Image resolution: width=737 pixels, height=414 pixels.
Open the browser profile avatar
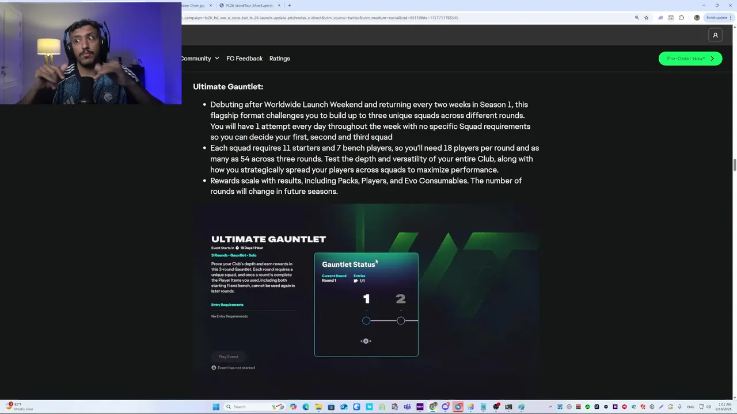pyautogui.click(x=697, y=18)
